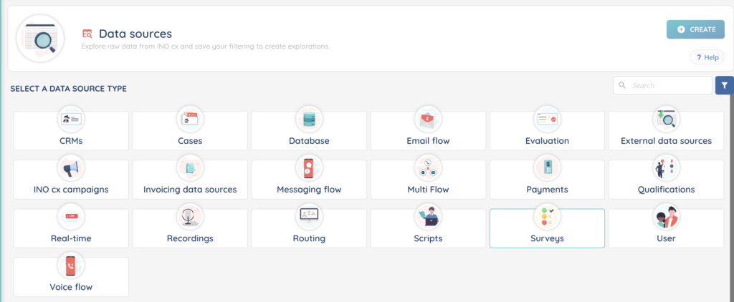Open the User data source tile
734x302 pixels.
point(666,229)
